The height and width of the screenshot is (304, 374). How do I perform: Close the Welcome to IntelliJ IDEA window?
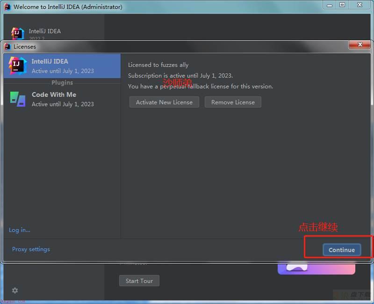tap(360, 5)
